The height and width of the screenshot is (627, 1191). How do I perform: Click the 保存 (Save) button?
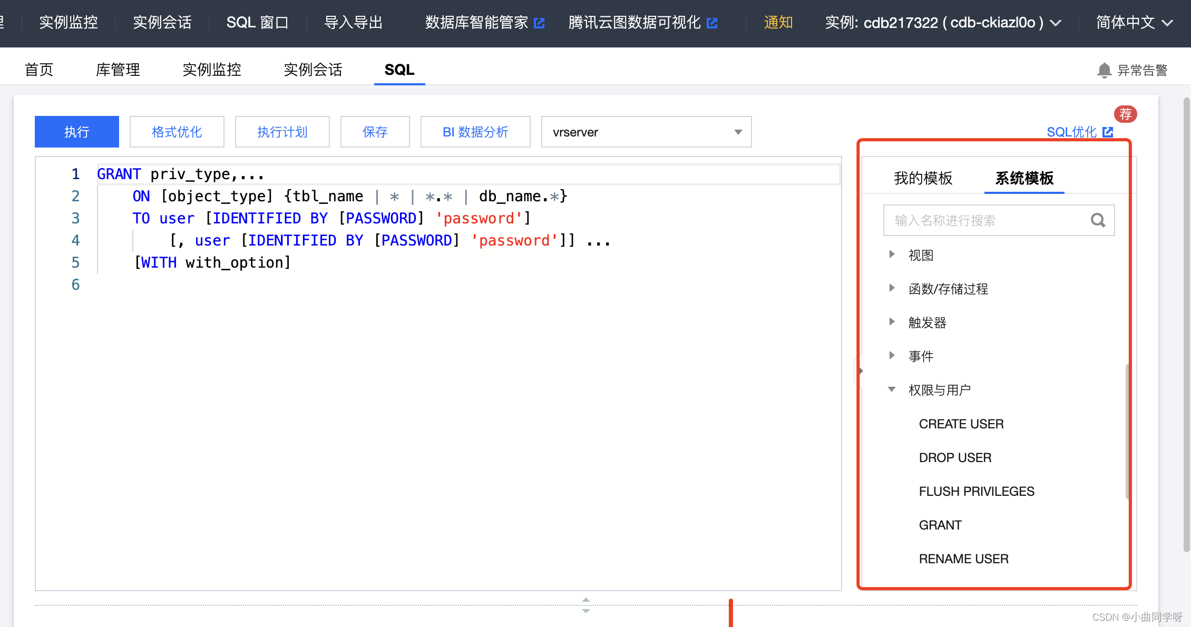point(373,132)
